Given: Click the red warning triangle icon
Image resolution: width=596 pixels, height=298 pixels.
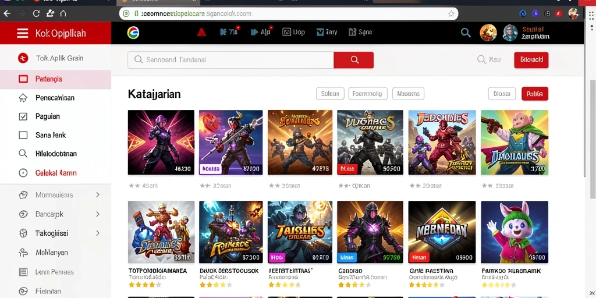Looking at the screenshot, I should pyautogui.click(x=201, y=33).
